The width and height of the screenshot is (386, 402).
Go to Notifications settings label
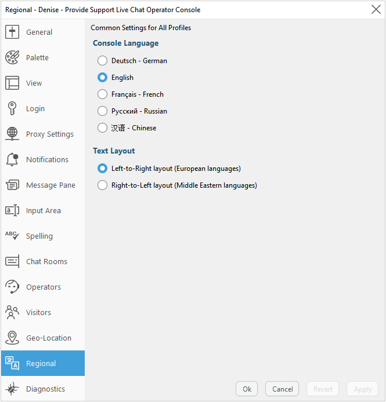click(47, 159)
